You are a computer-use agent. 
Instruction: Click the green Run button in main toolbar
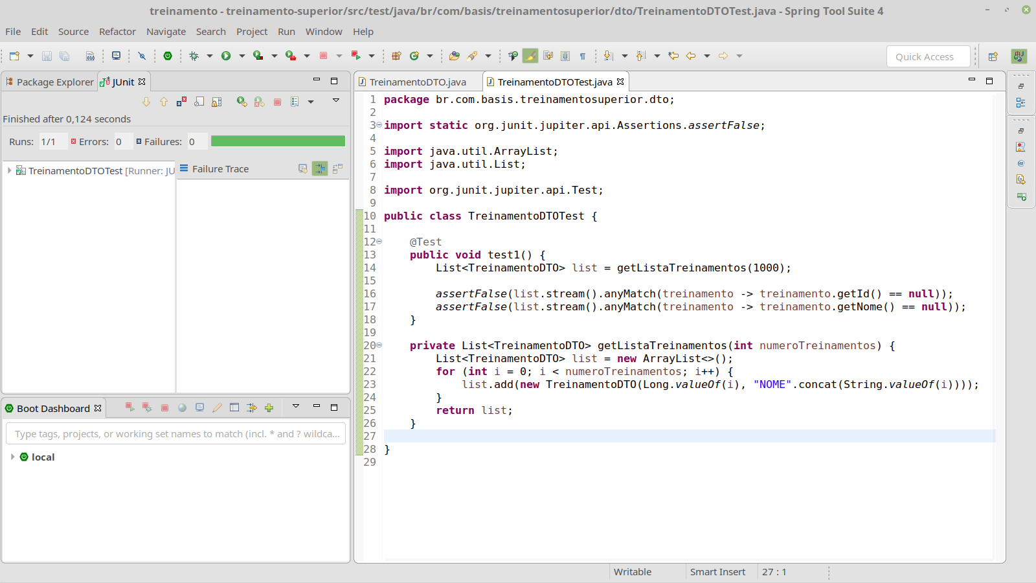coord(226,56)
